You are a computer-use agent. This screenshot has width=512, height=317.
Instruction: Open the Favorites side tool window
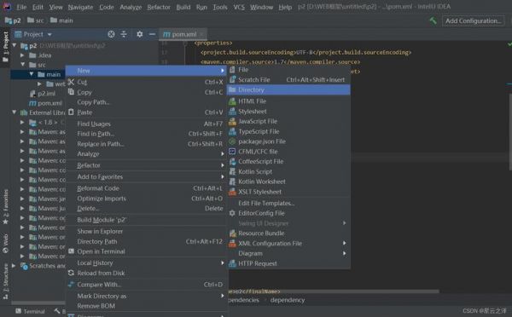6,207
